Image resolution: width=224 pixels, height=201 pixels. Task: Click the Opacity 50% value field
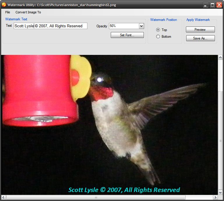point(124,26)
